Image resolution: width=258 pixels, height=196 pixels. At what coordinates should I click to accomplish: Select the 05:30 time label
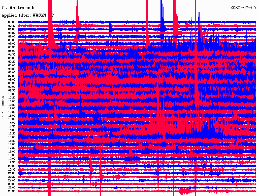coord(12,62)
